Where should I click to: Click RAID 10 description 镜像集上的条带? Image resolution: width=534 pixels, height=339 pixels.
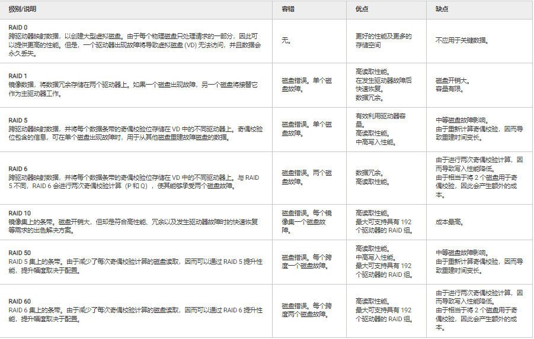133,226
